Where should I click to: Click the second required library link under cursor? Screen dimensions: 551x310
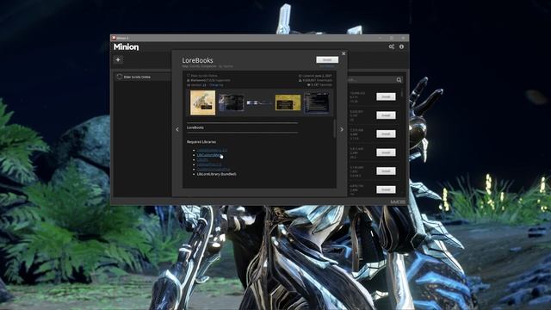click(209, 155)
